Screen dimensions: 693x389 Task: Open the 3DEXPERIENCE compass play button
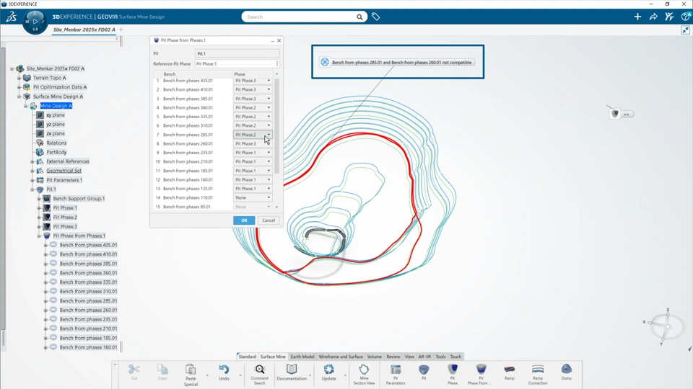35,21
